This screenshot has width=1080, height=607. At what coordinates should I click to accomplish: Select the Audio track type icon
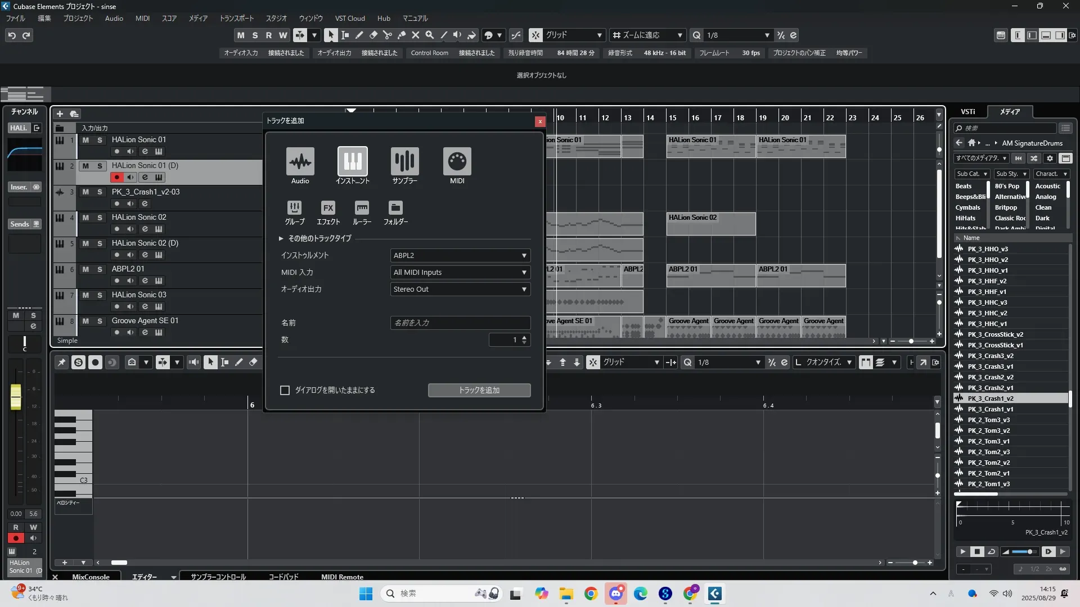(x=300, y=162)
